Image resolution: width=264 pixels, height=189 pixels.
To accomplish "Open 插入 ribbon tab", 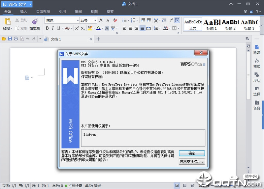I will [23, 12].
